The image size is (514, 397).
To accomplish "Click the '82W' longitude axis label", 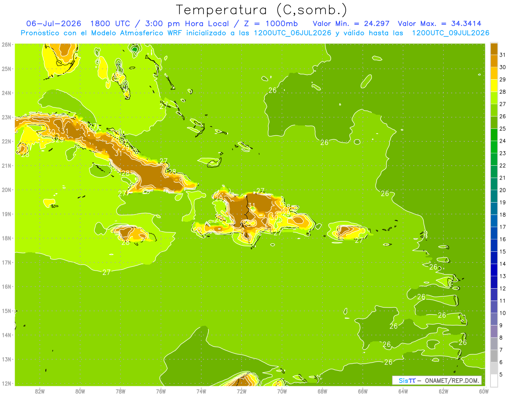I will pyautogui.click(x=40, y=391).
